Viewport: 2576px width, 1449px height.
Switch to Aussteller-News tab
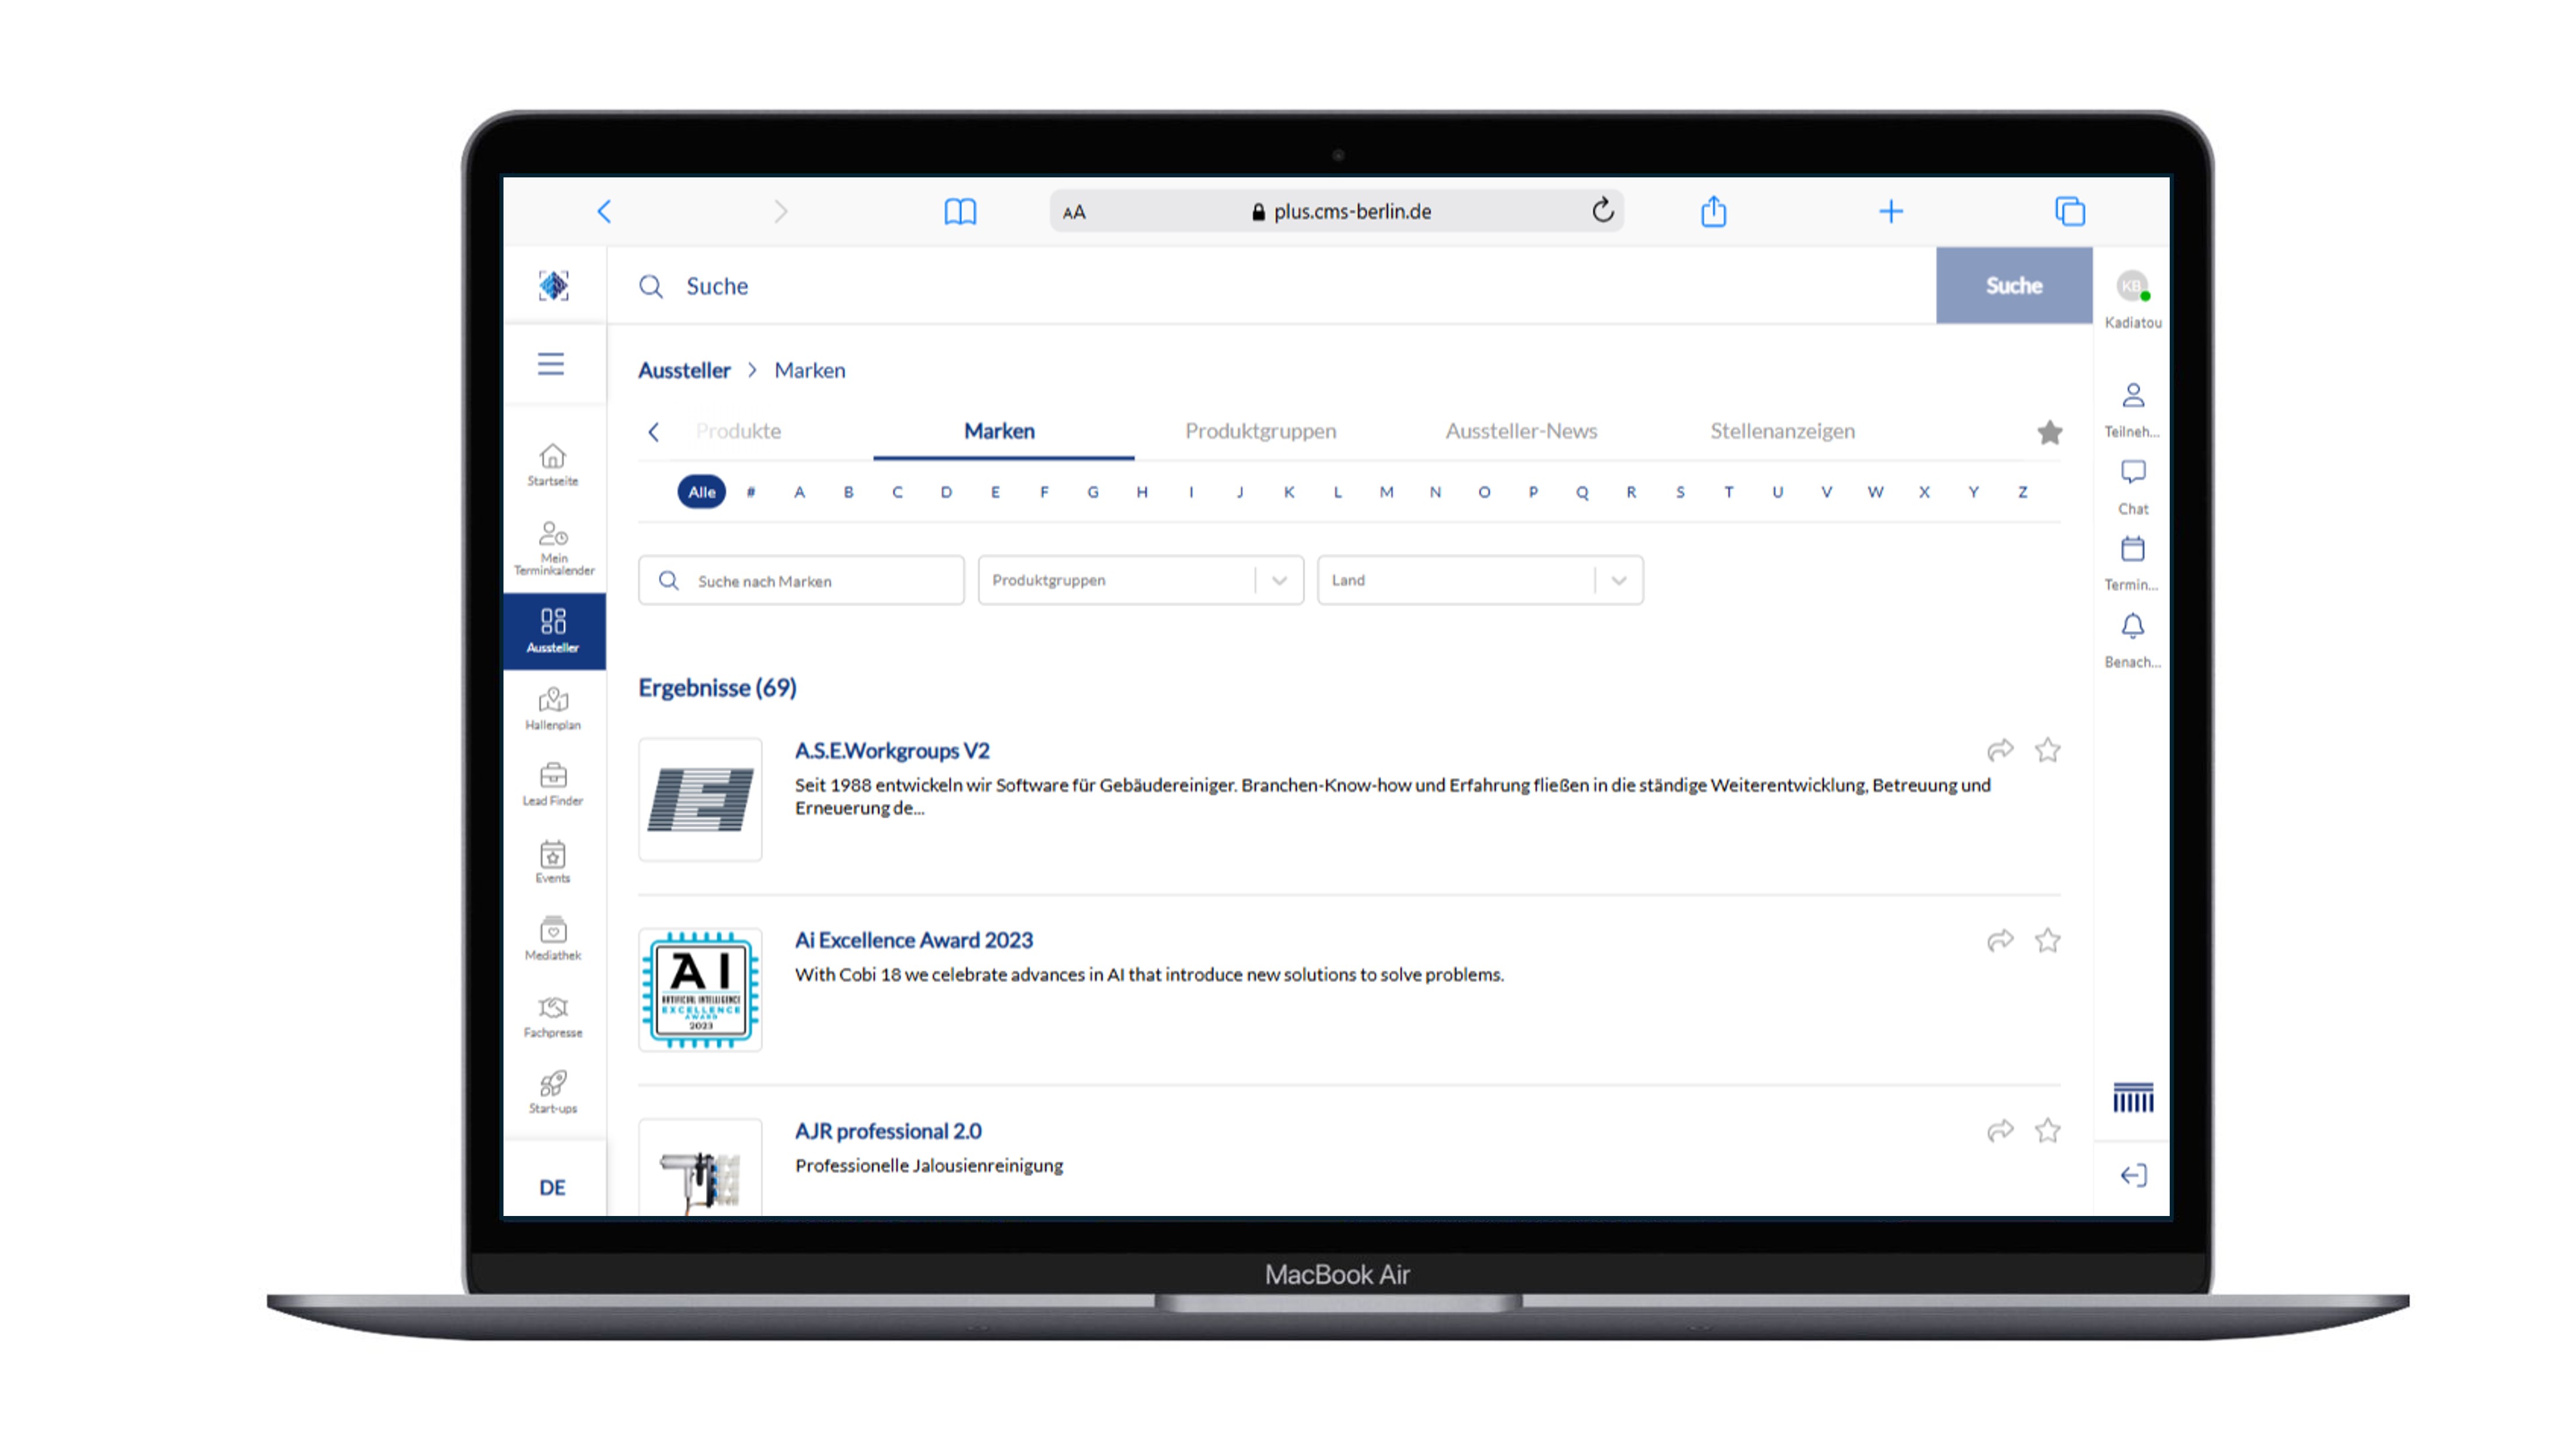tap(1521, 431)
